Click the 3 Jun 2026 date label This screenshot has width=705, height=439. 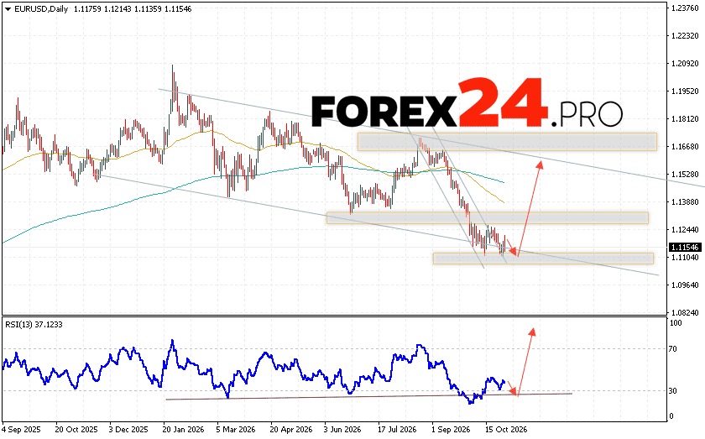pos(342,430)
